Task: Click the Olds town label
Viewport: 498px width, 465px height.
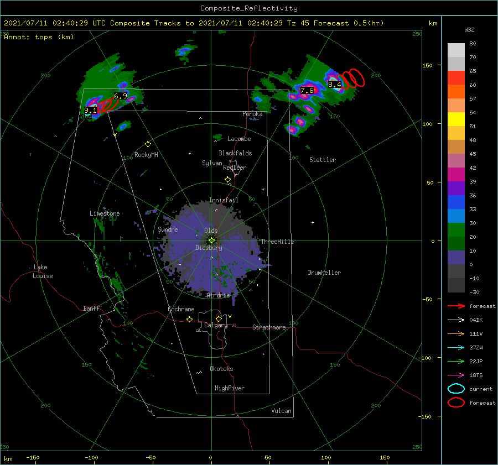Action: coord(211,231)
